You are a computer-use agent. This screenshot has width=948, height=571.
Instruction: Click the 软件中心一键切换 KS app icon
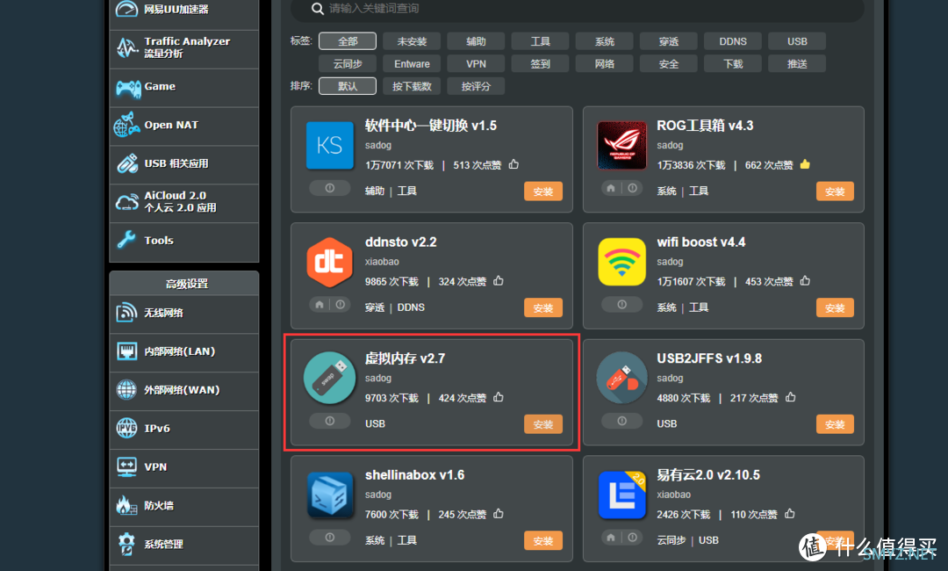tap(329, 145)
